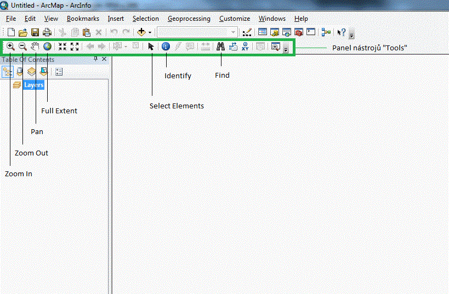Click the Copy icon
The image size is (449, 294).
click(75, 32)
